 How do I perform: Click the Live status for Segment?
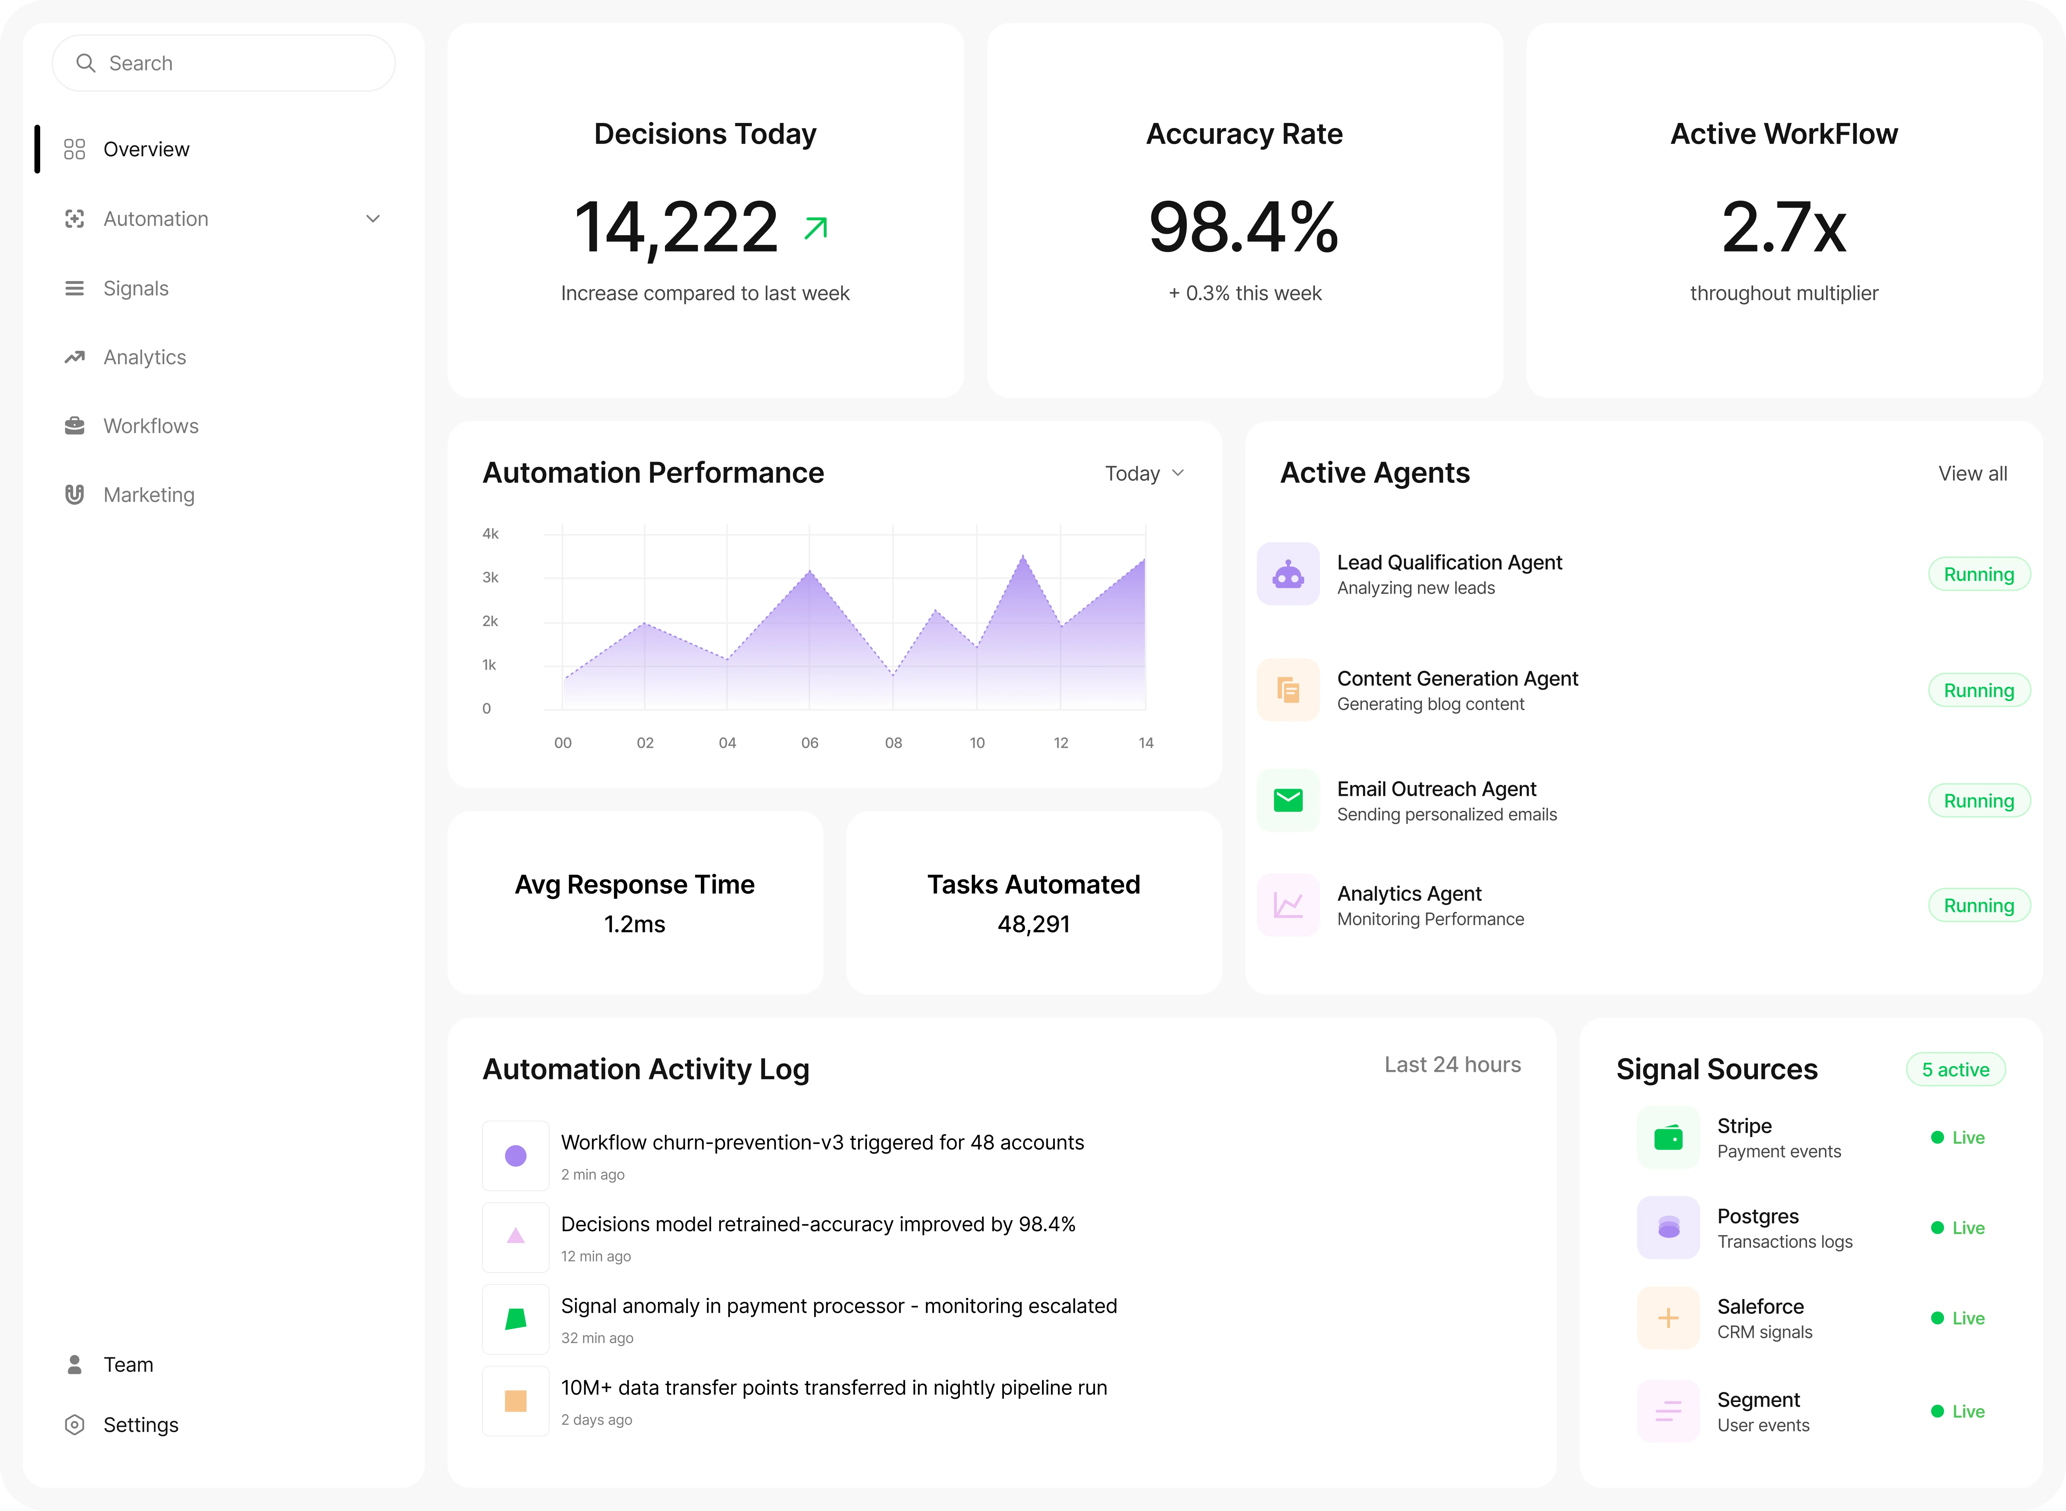pyautogui.click(x=1958, y=1411)
